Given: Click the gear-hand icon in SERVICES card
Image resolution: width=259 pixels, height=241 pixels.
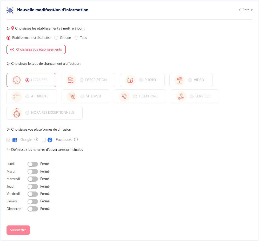Looking at the screenshot, I should click(181, 96).
